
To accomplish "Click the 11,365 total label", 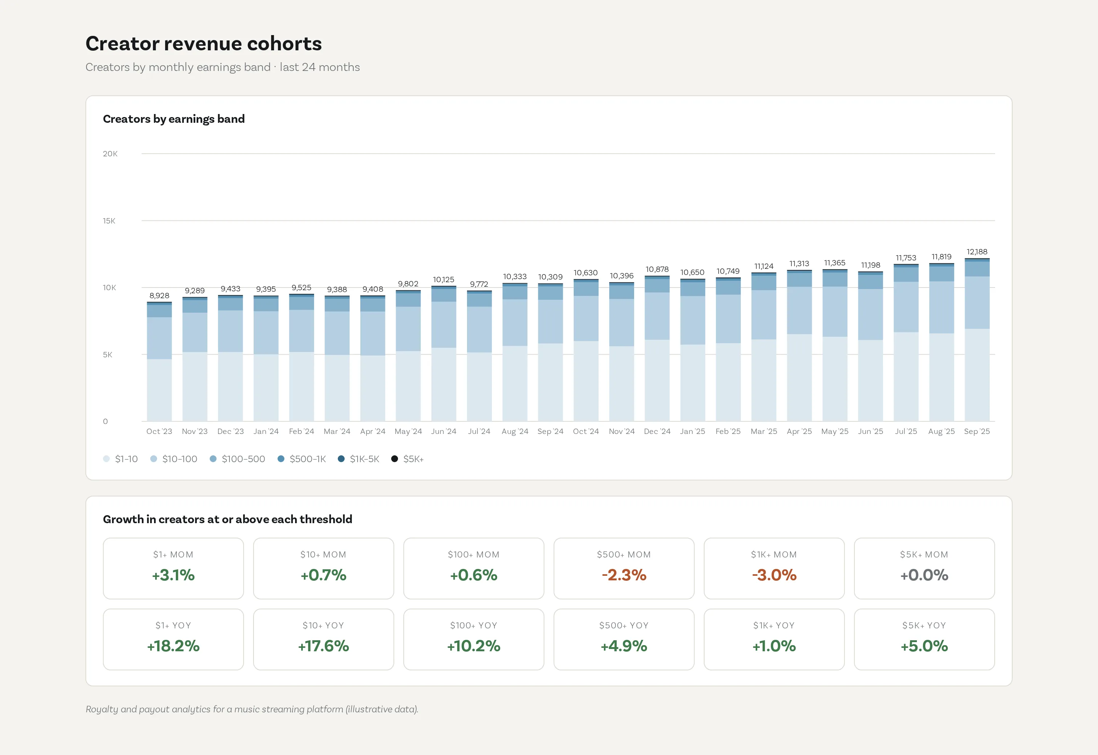I will [x=835, y=263].
